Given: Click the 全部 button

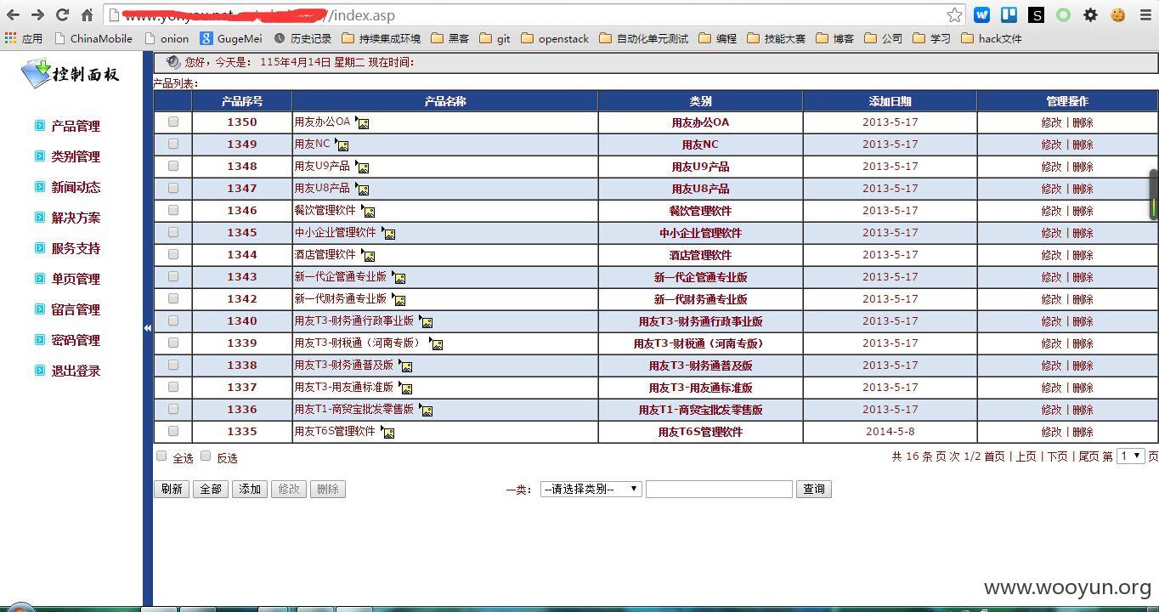Looking at the screenshot, I should (211, 489).
